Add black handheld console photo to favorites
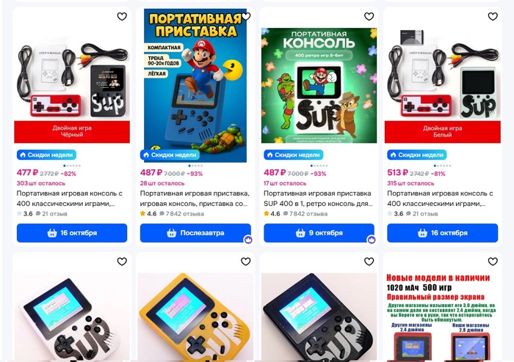The height and width of the screenshot is (362, 514). 369,262
